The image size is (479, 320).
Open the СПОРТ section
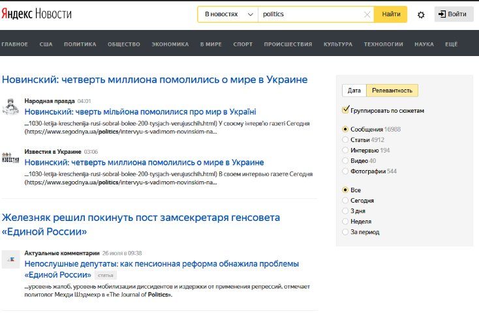(x=243, y=44)
